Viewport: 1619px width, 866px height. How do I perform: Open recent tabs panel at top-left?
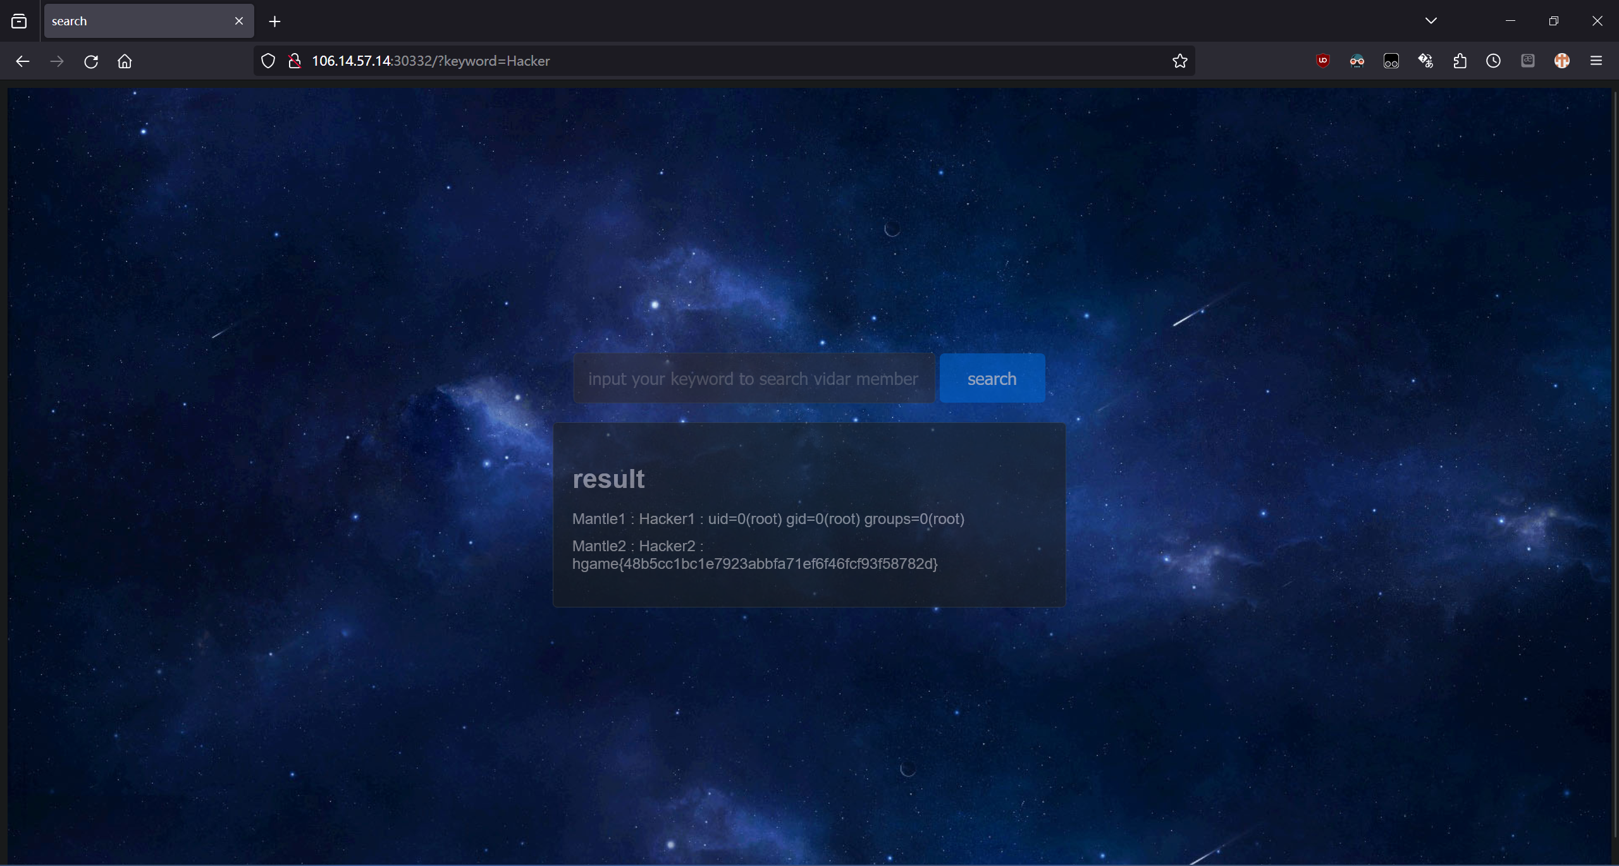pyautogui.click(x=19, y=21)
